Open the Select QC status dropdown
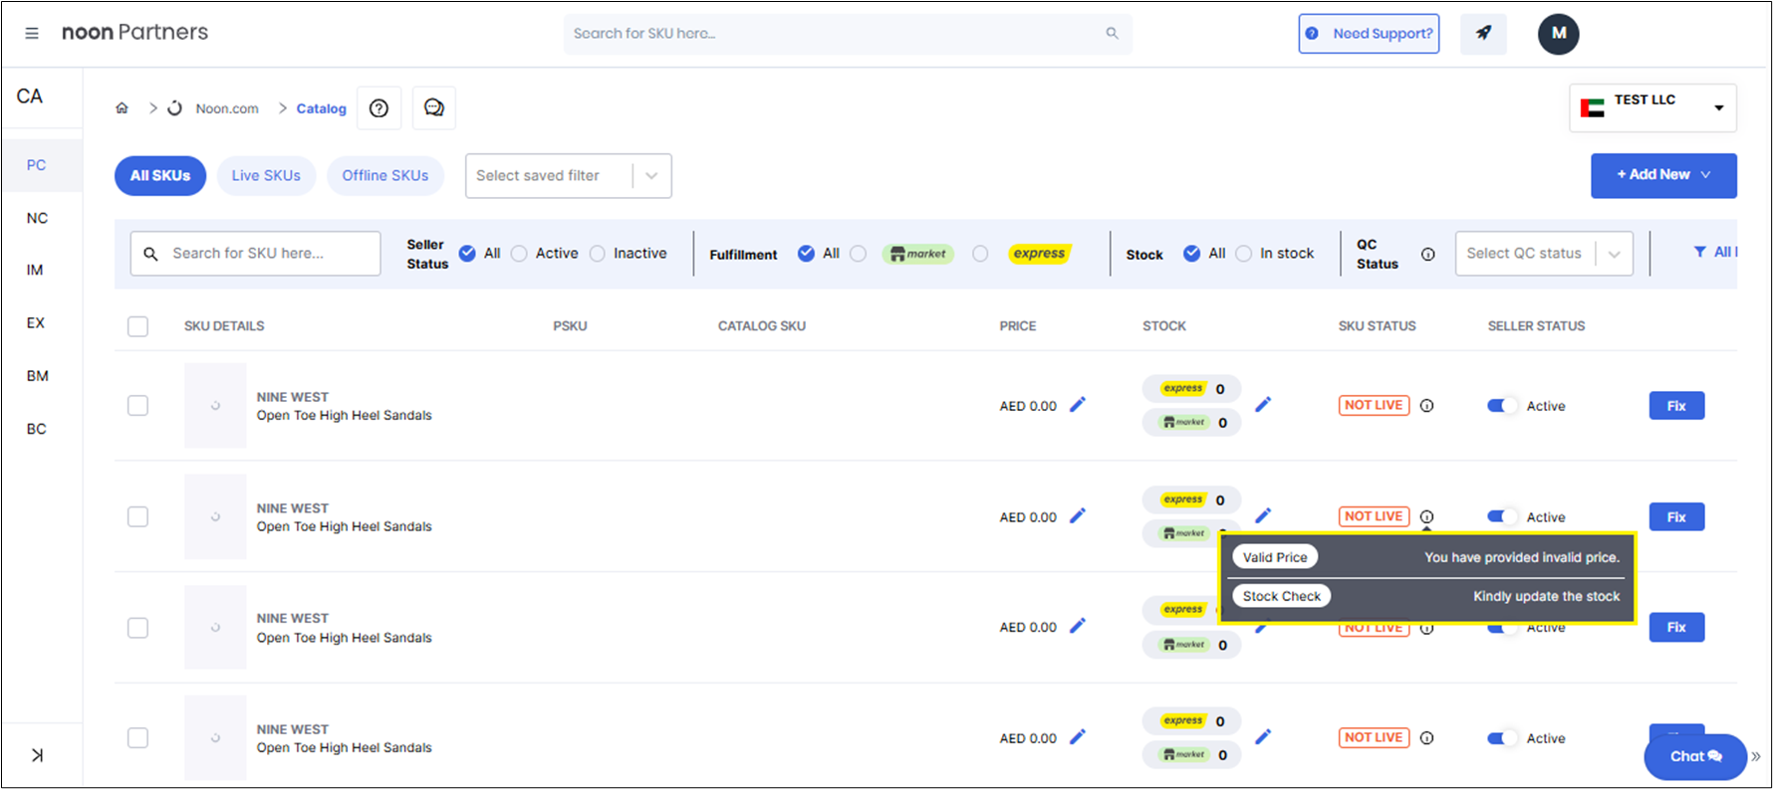This screenshot has width=1773, height=789. [1544, 254]
